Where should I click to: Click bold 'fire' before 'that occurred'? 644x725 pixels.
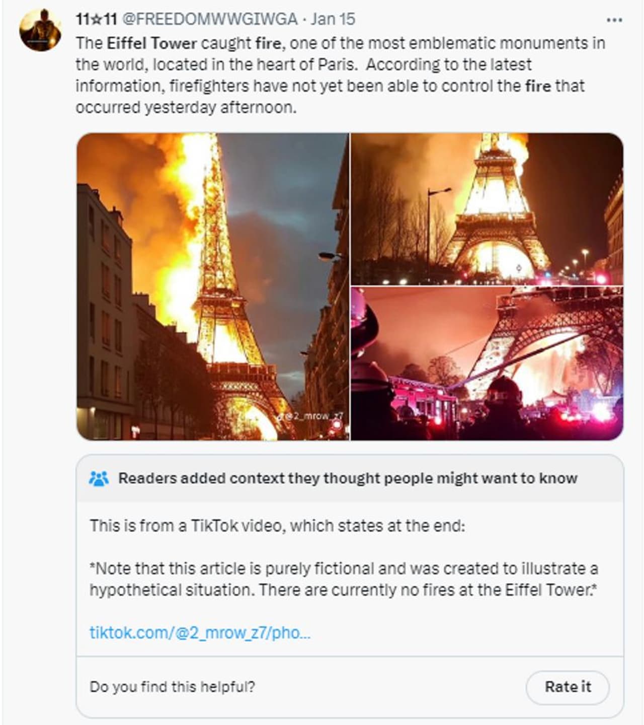[538, 86]
